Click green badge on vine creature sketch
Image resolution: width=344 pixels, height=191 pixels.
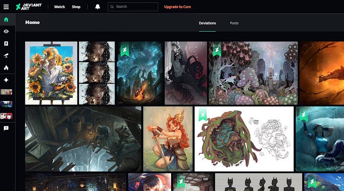(x=203, y=115)
